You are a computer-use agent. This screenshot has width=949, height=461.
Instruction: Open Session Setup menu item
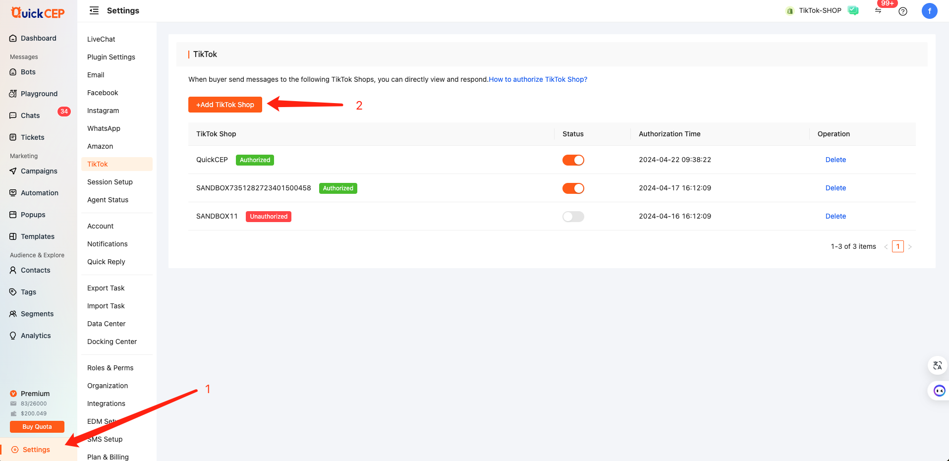pyautogui.click(x=110, y=182)
